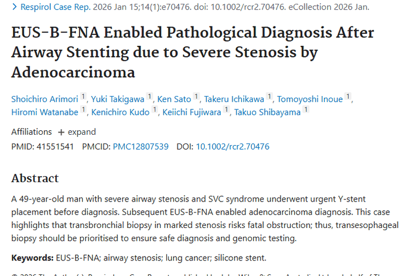Open author Shoichiro Arimori's page
414x276 pixels.
pyautogui.click(x=45, y=99)
